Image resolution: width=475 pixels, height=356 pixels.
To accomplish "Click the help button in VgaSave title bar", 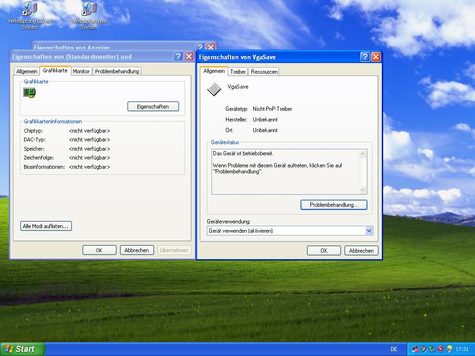I will point(365,57).
